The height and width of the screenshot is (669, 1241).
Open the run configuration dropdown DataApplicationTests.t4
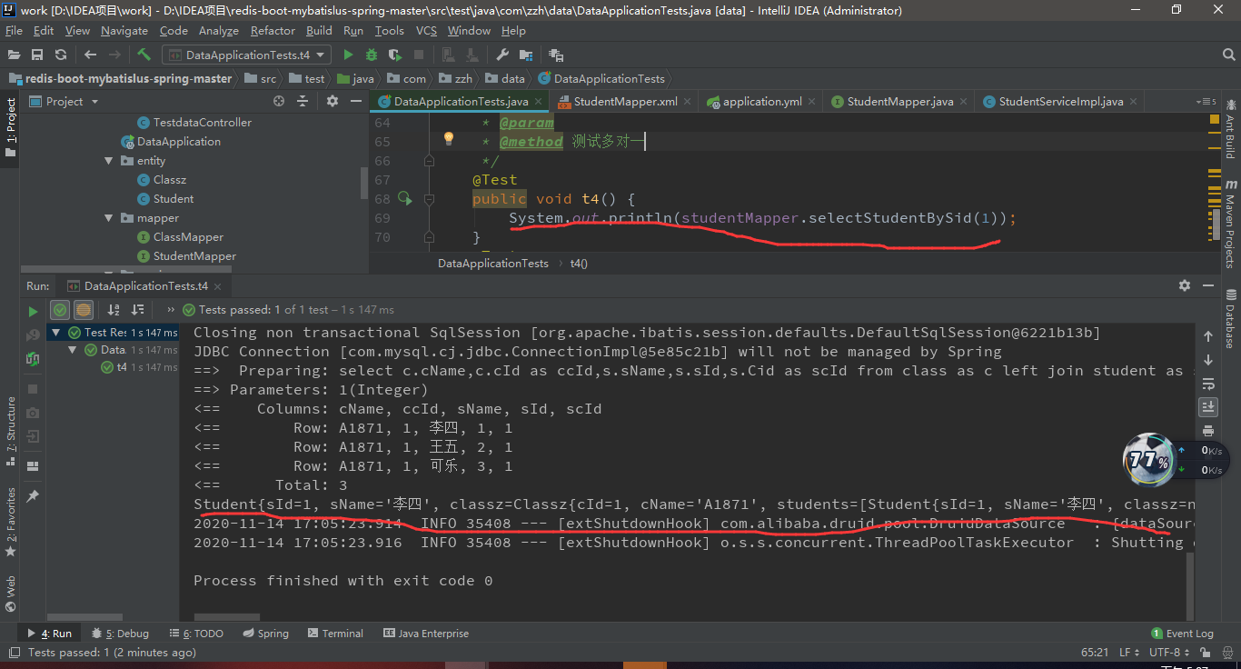(246, 55)
